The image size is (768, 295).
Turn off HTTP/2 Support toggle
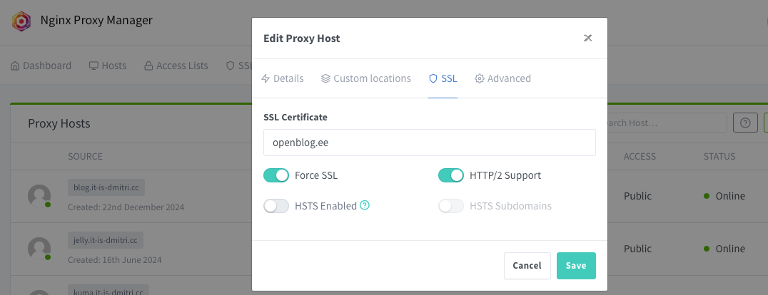pyautogui.click(x=451, y=175)
